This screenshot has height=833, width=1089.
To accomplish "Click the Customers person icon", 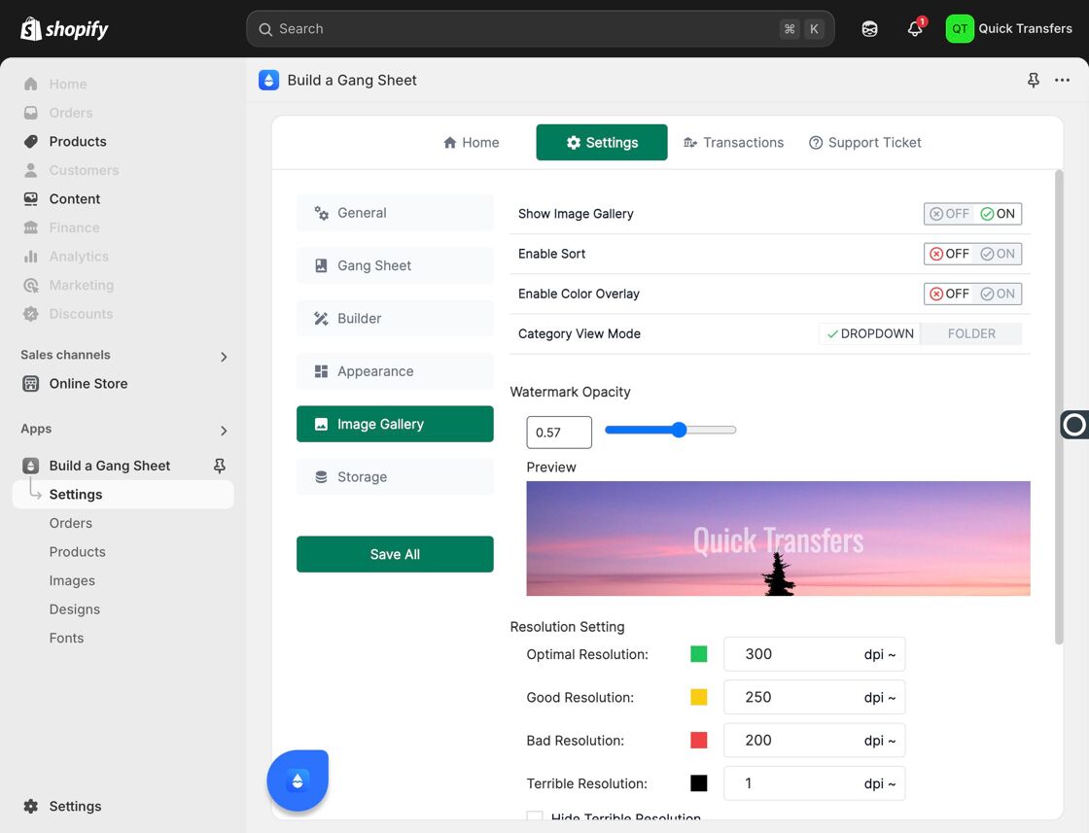I will click(30, 170).
